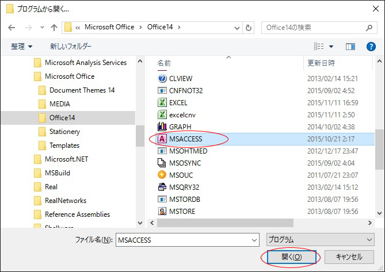Toggle the preview pane icon
The image size is (385, 272).
point(350,47)
